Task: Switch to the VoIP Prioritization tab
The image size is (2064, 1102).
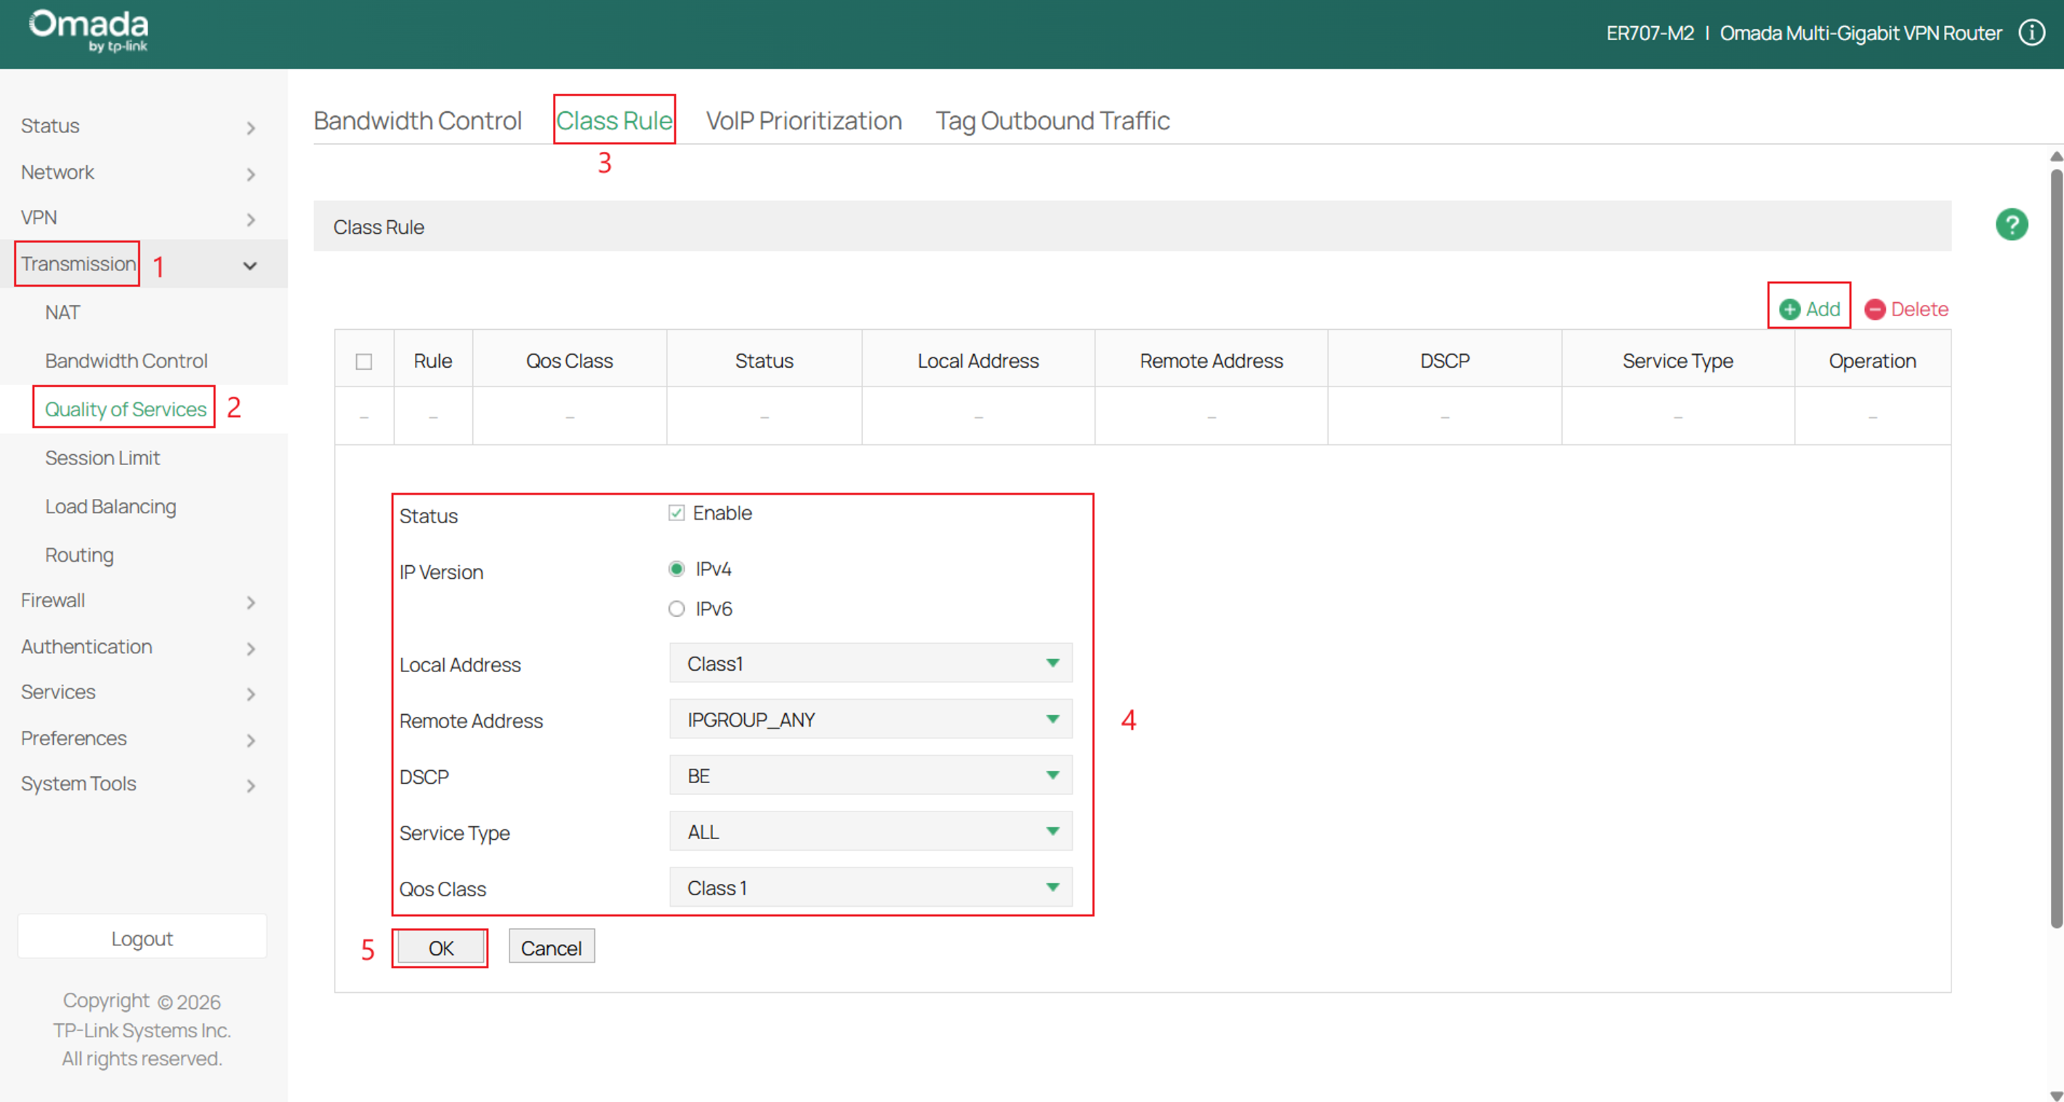Action: [804, 121]
